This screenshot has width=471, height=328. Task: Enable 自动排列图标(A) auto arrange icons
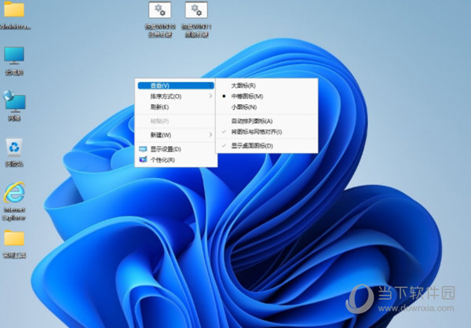pyautogui.click(x=266, y=121)
